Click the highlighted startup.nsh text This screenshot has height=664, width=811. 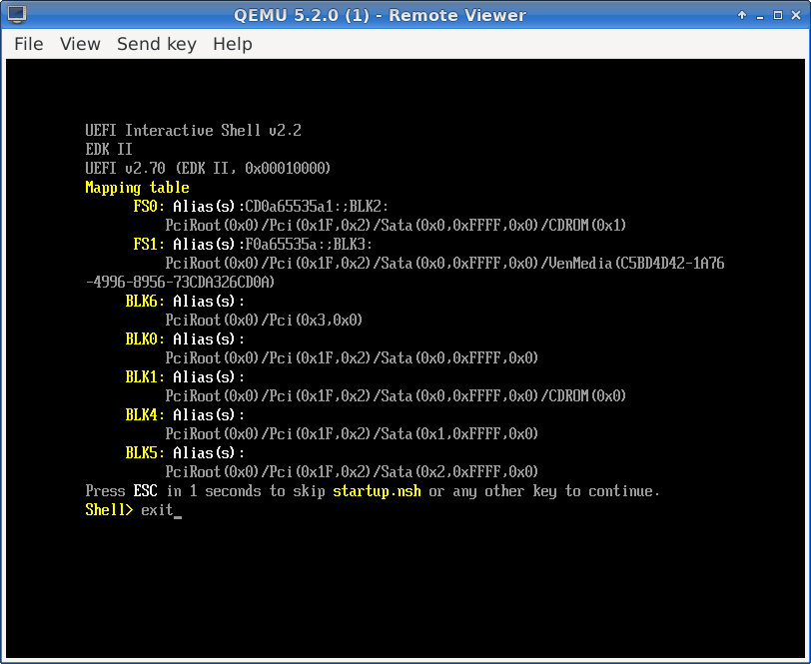point(377,491)
